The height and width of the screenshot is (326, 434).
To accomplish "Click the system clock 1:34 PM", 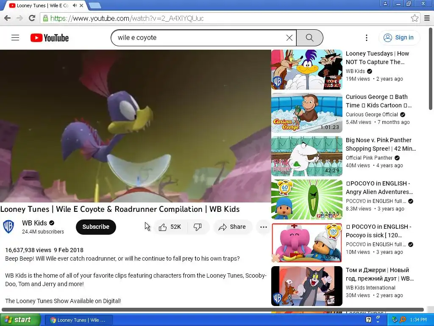I will [418, 320].
